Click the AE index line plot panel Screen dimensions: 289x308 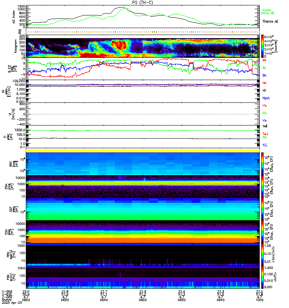point(143,17)
